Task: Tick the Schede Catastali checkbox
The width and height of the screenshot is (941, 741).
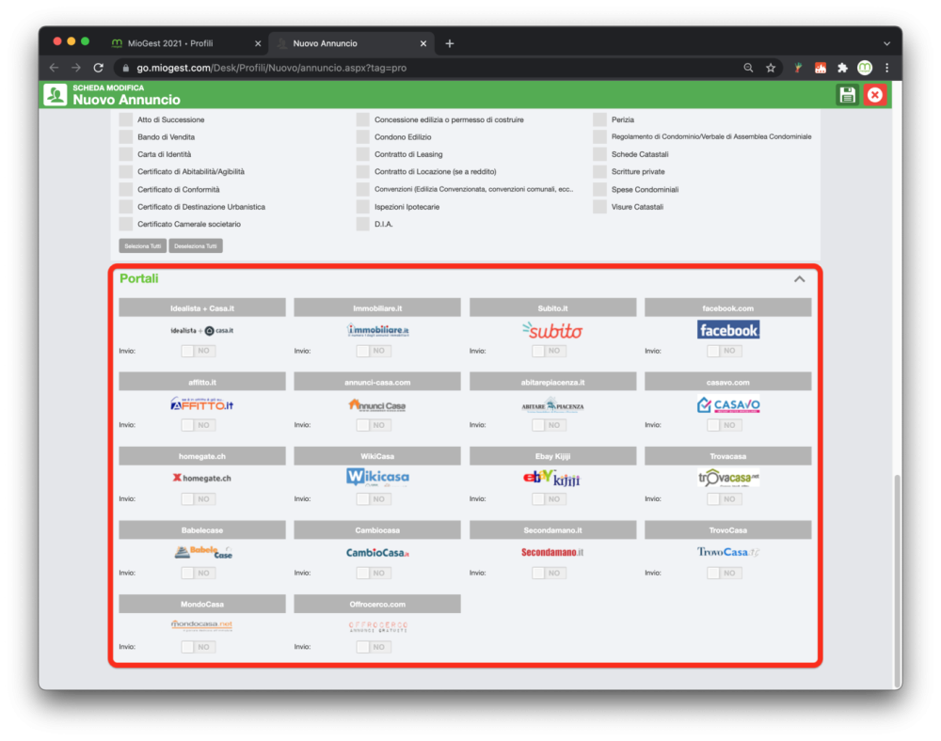Action: click(x=599, y=154)
